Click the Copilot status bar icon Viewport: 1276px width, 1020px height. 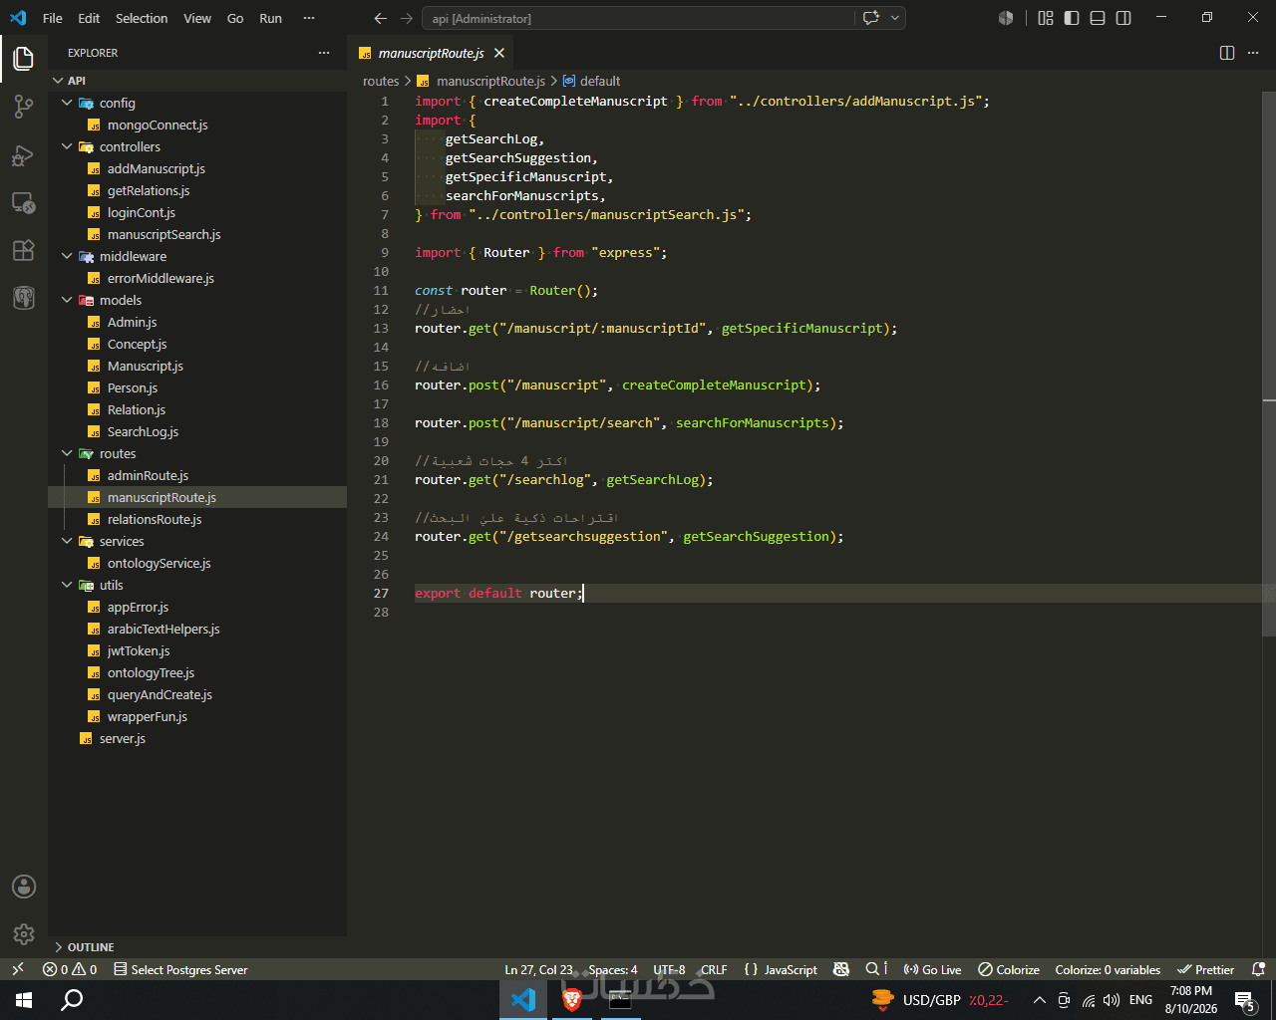pos(841,969)
